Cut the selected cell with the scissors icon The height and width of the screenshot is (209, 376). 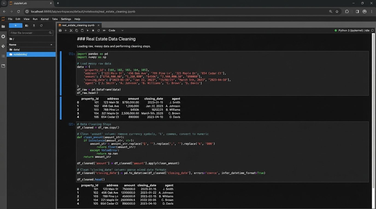tap(71, 30)
